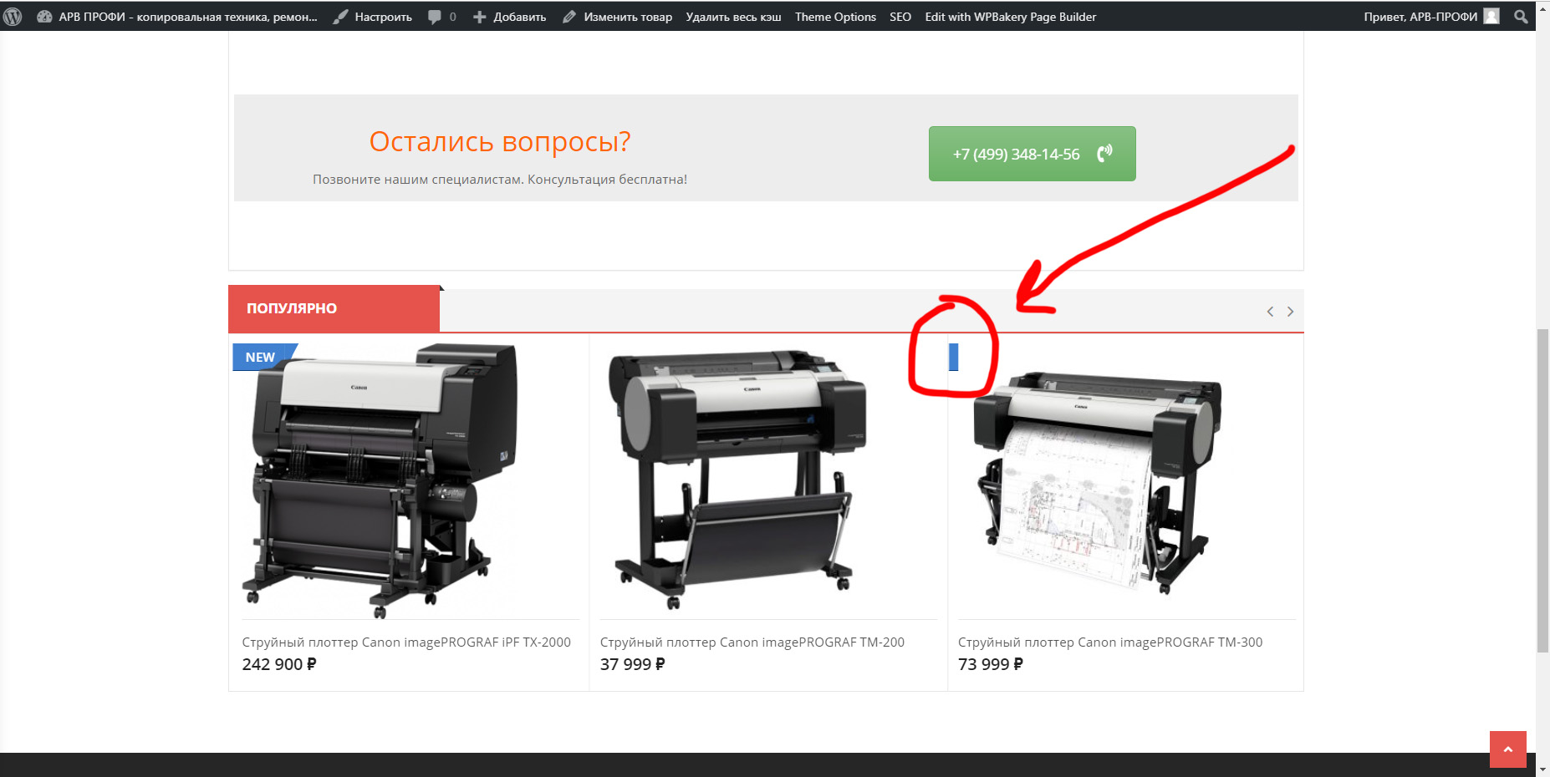
Task: Click the phone handset icon in green button
Action: (1105, 153)
